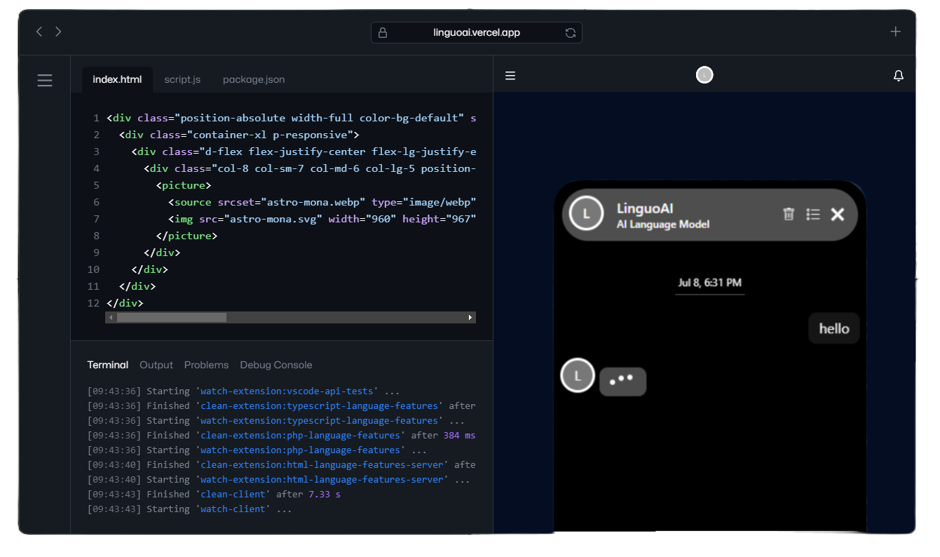Select the Output panel tab

point(156,365)
